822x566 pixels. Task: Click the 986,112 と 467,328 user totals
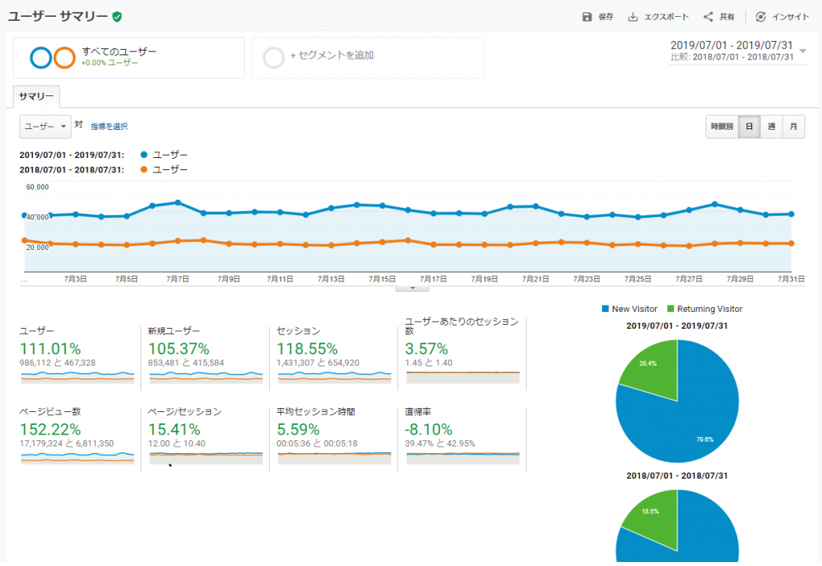coord(58,363)
